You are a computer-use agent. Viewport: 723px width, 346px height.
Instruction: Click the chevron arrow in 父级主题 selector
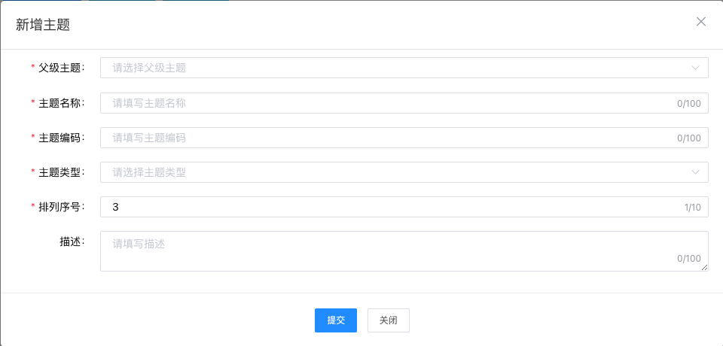click(x=695, y=68)
